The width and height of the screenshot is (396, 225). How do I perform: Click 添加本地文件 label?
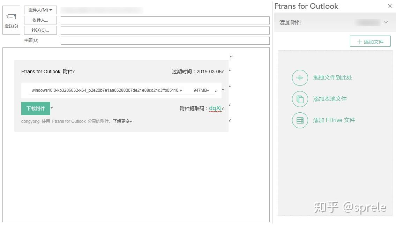click(x=330, y=99)
